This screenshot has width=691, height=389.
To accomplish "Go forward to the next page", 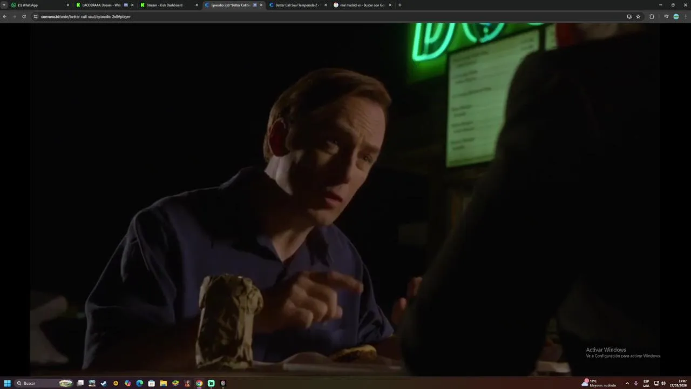I will (x=14, y=17).
